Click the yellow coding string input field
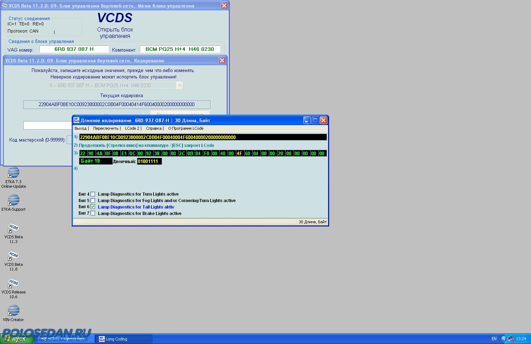 pos(203,137)
